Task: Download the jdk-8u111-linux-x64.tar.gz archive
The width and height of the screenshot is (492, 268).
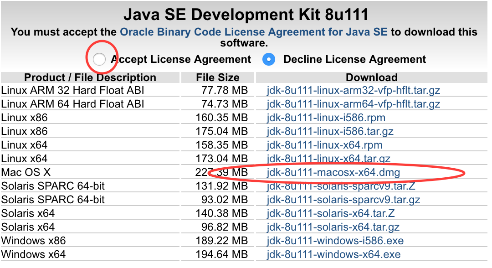Action: coord(328,159)
